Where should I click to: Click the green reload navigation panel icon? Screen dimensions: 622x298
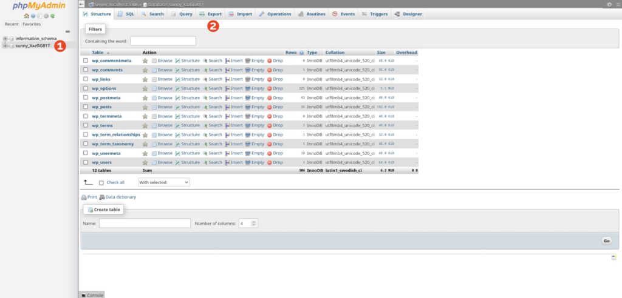pyautogui.click(x=52, y=16)
